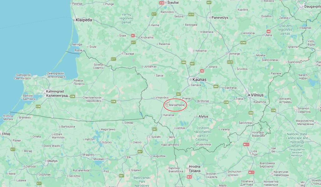Click the M-6 road shield below Hrodna
The width and height of the screenshot is (321, 187).
click(x=189, y=177)
